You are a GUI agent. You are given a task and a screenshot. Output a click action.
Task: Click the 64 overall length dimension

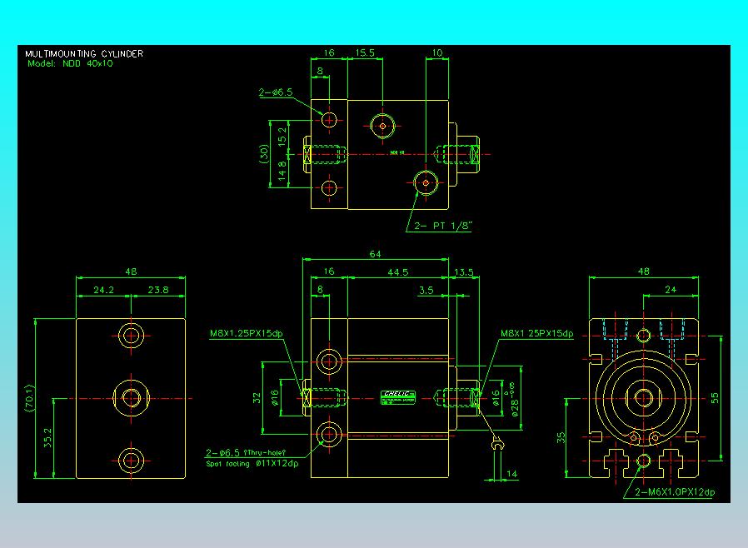(x=376, y=254)
